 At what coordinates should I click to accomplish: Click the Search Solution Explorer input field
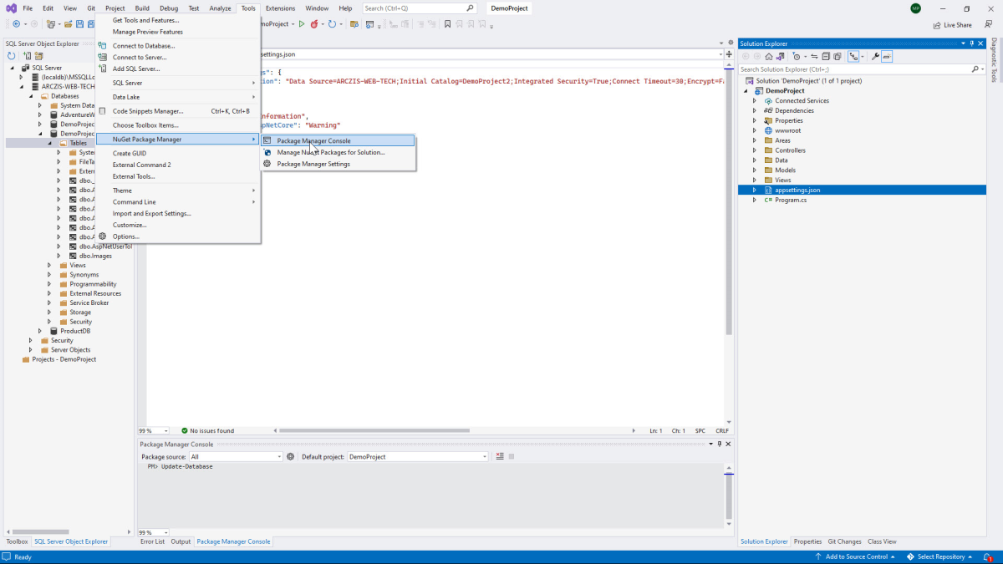854,69
